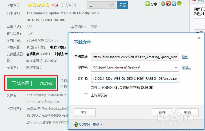Open the rating score dropdown
The width and height of the screenshot is (205, 131).
(101, 5)
